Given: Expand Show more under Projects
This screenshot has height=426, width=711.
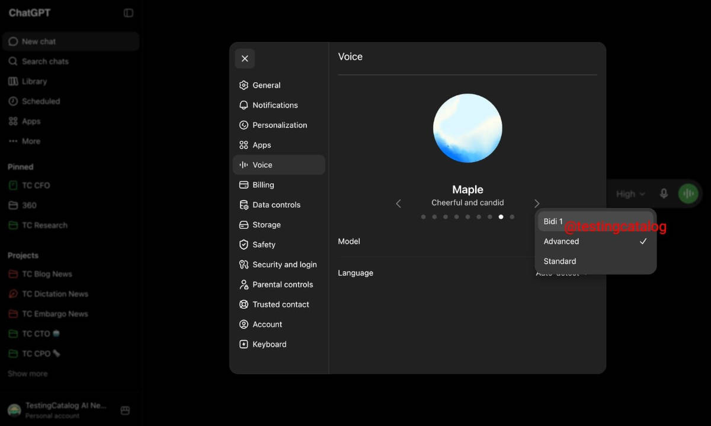Looking at the screenshot, I should click(28, 374).
